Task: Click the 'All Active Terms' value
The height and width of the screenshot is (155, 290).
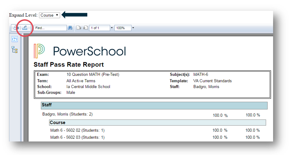Action: pyautogui.click(x=81, y=81)
